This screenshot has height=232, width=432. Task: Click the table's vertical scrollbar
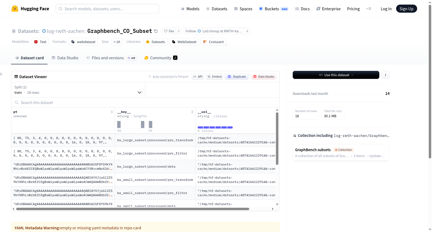[277, 138]
